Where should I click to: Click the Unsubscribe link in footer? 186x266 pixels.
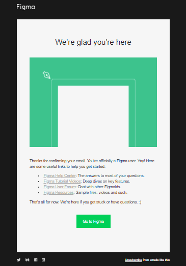(x=134, y=260)
